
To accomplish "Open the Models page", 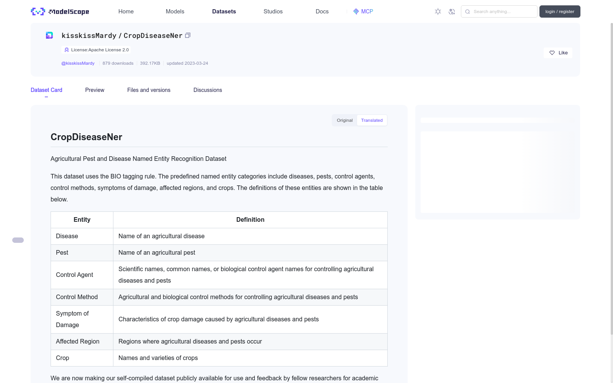I will point(175,11).
